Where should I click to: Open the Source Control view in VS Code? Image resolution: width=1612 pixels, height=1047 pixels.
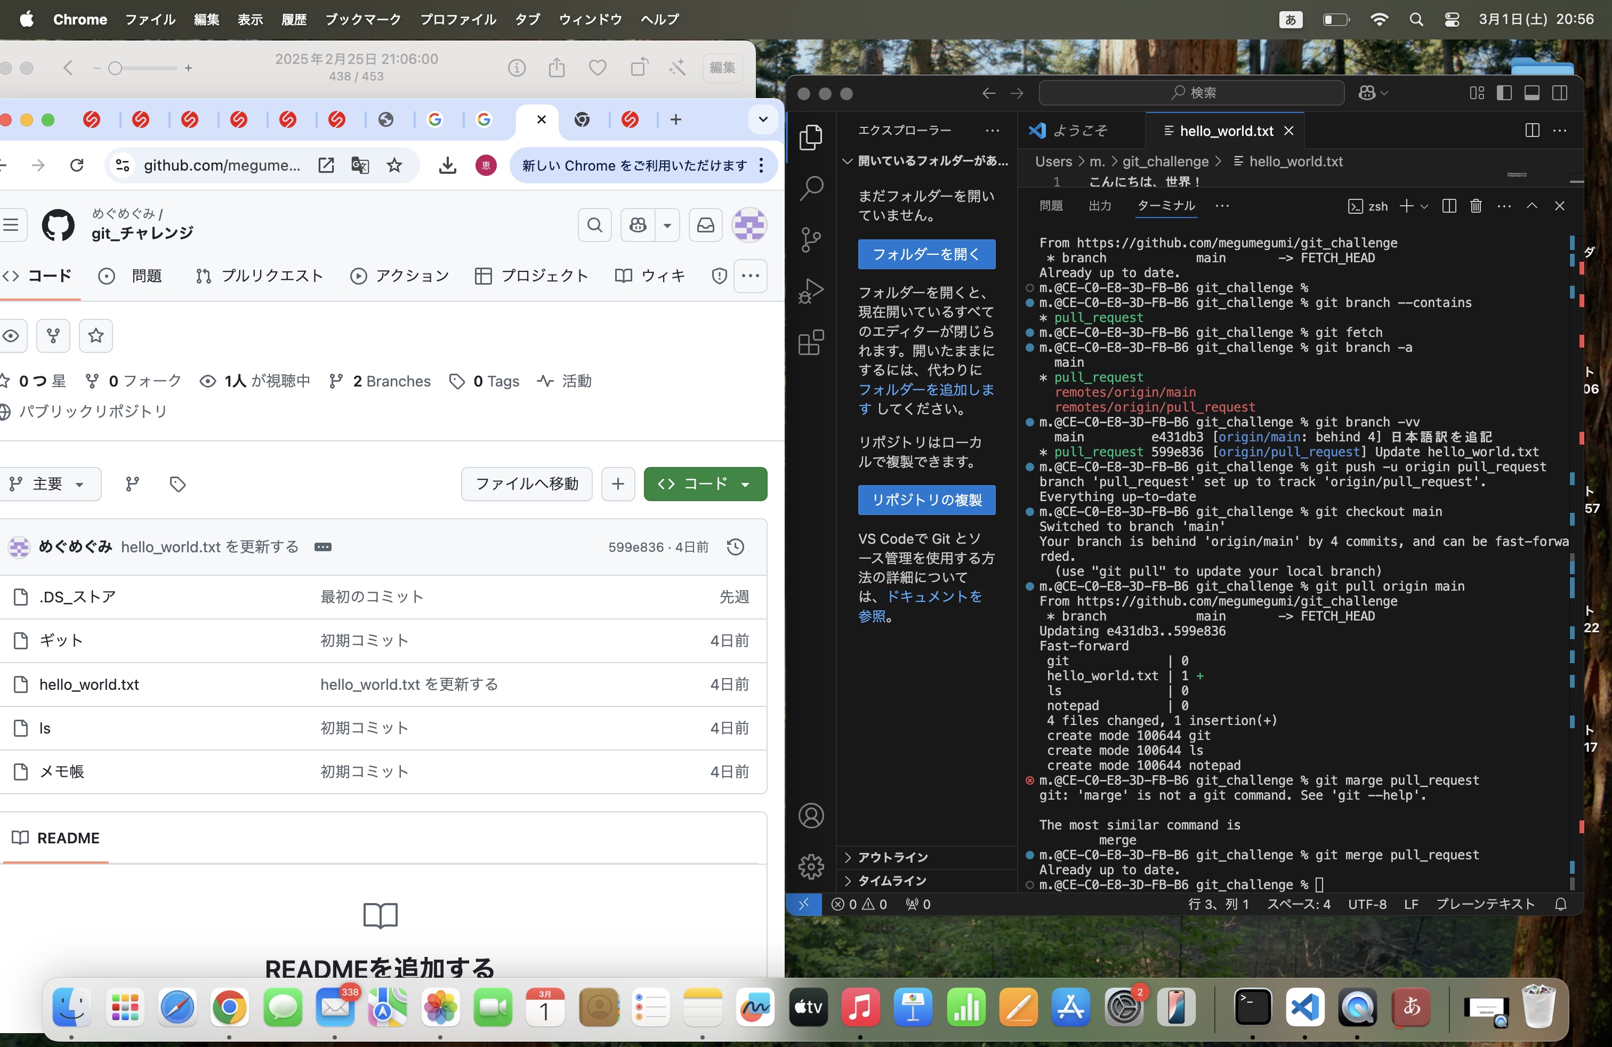click(x=811, y=239)
